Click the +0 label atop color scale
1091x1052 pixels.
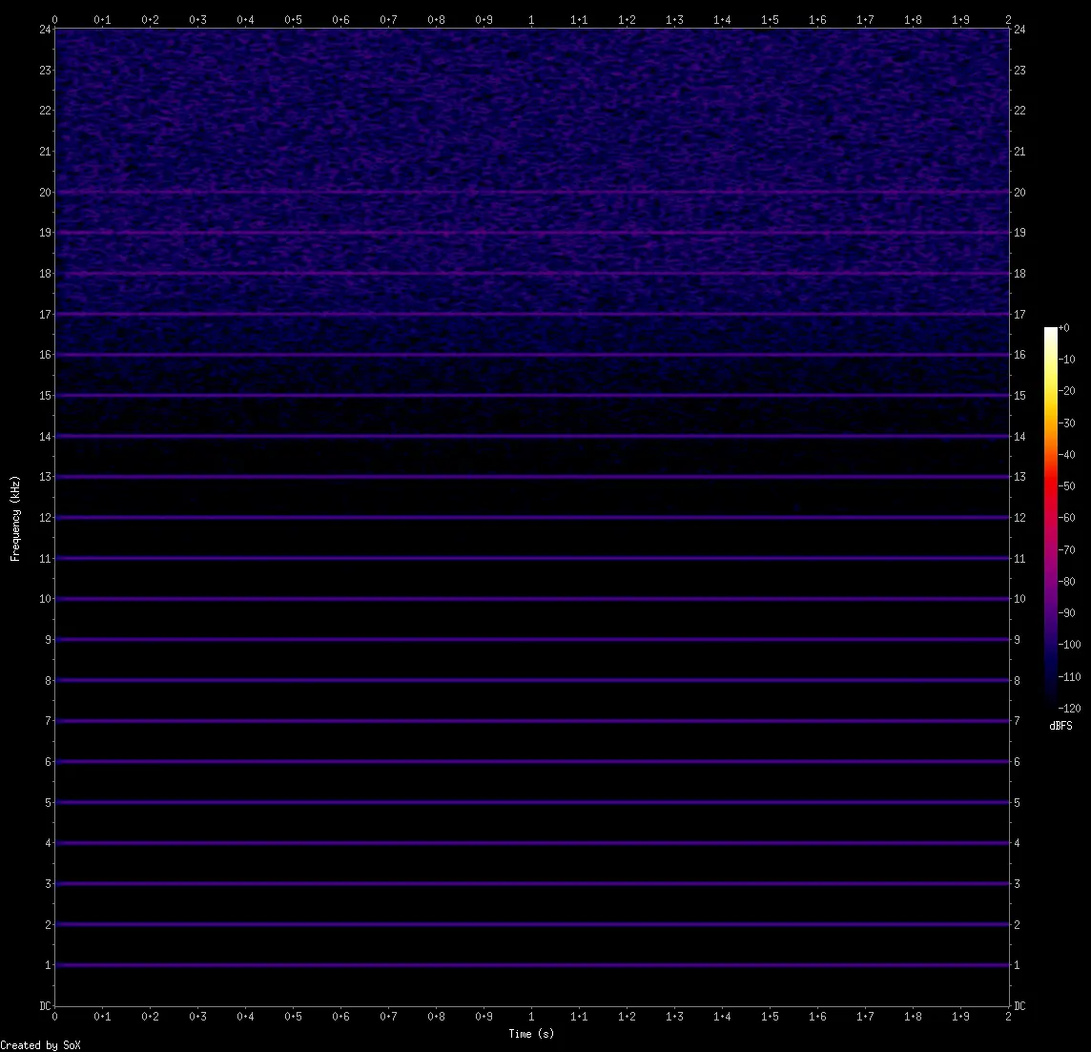point(1064,328)
